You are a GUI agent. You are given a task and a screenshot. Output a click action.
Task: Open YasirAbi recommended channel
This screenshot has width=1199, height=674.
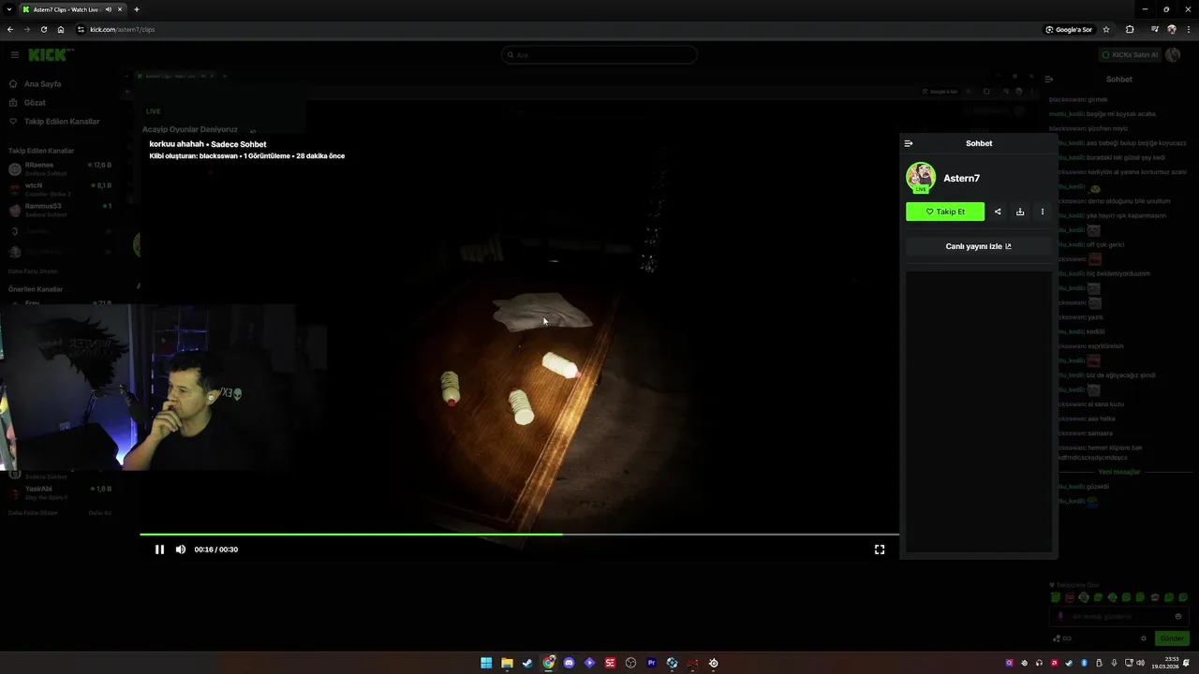pyautogui.click(x=60, y=492)
